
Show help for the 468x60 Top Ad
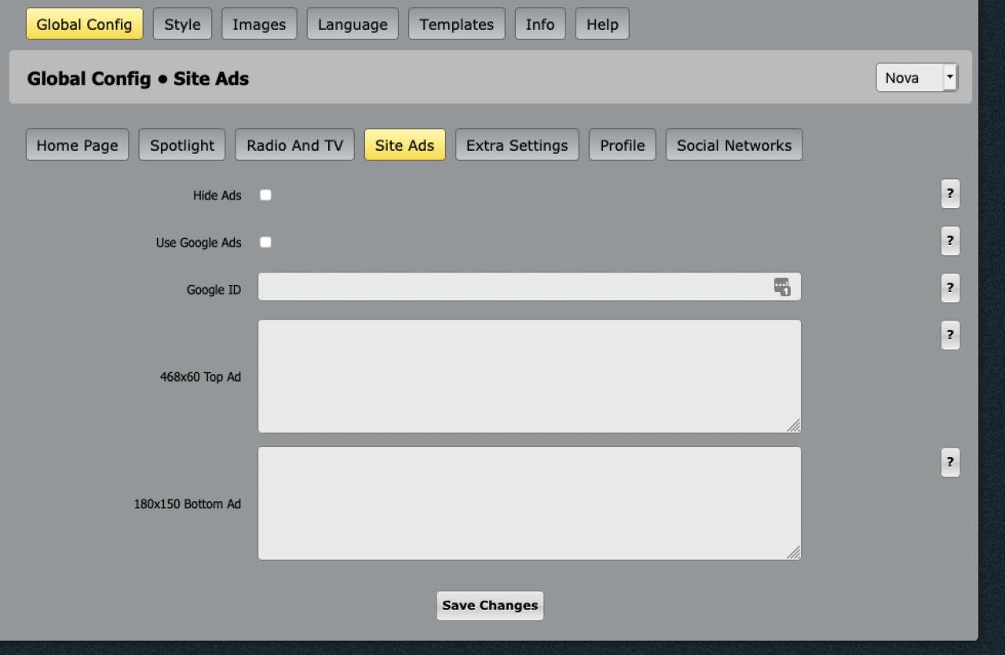point(950,335)
